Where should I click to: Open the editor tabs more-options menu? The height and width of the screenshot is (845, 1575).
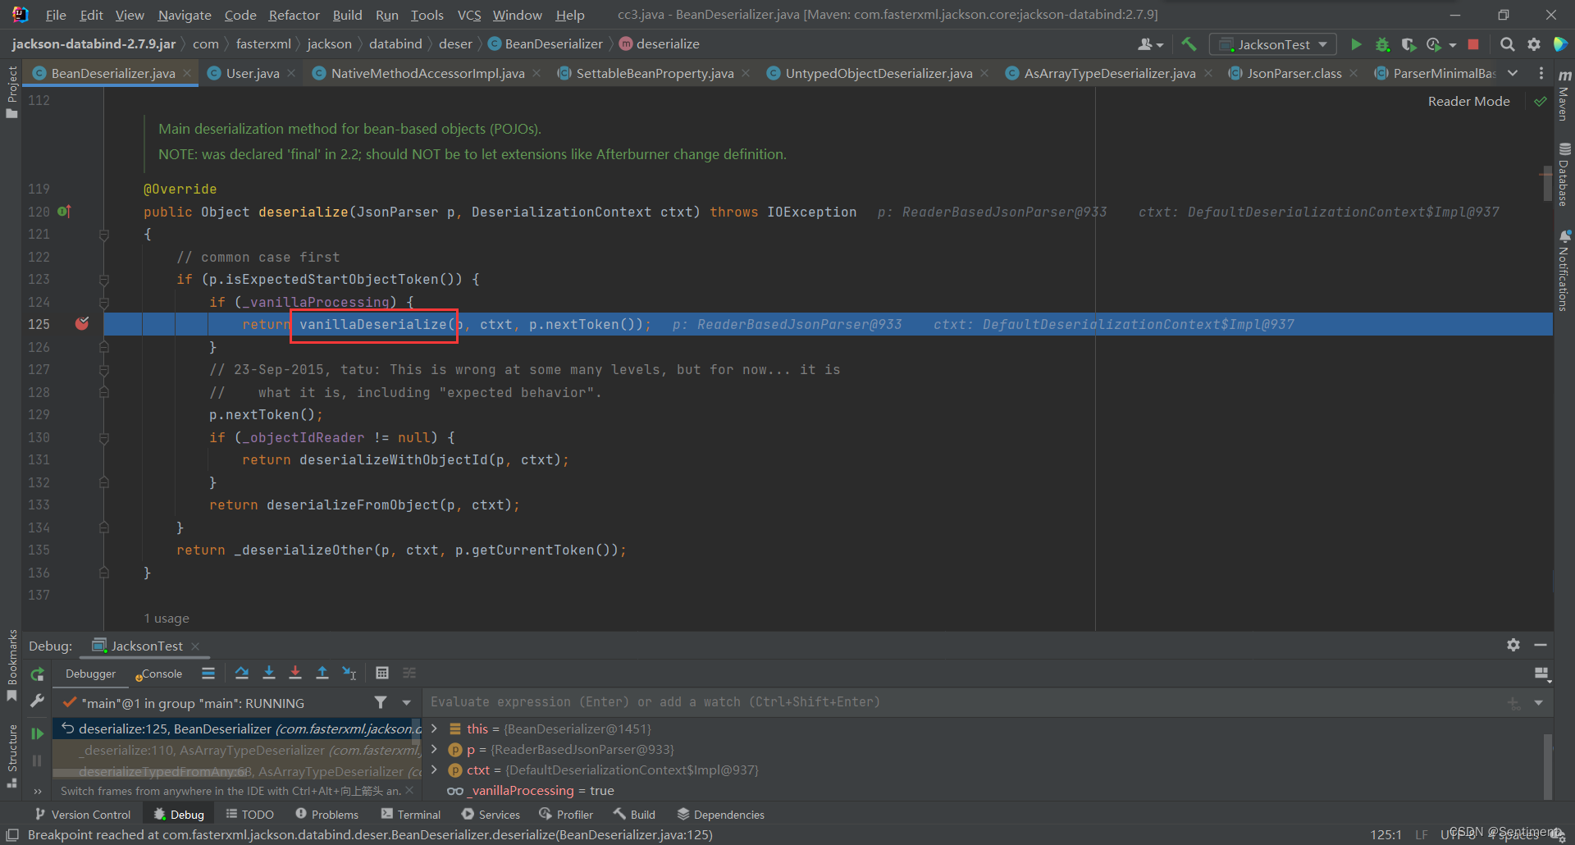pyautogui.click(x=1541, y=73)
